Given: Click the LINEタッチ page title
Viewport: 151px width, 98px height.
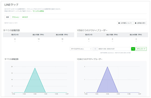Looking at the screenshot, I should click(x=12, y=5).
